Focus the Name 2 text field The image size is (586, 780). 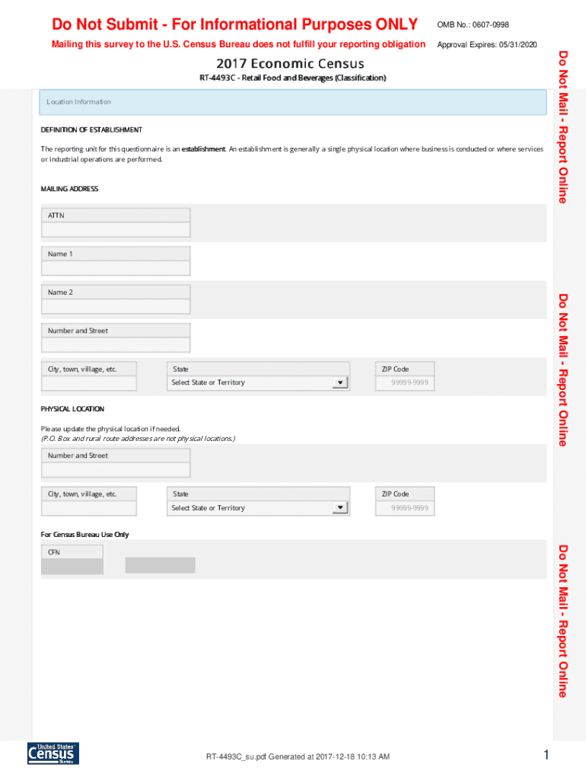click(116, 307)
